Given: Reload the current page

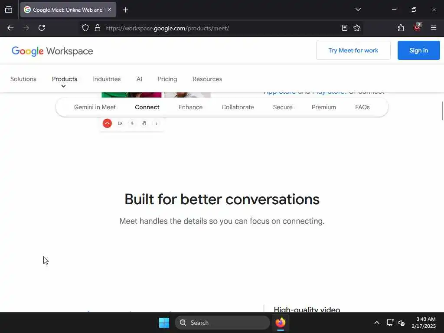Looking at the screenshot, I should (42, 28).
